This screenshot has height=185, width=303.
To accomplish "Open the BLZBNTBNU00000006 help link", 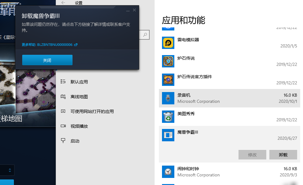I will point(49,45).
